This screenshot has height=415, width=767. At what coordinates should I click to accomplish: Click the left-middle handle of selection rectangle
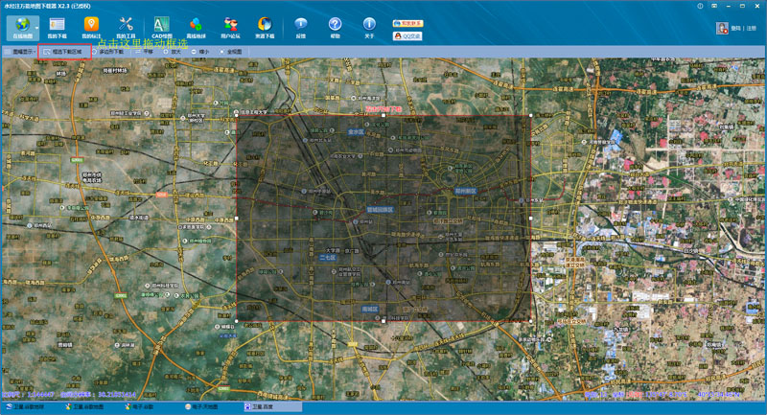coord(237,219)
